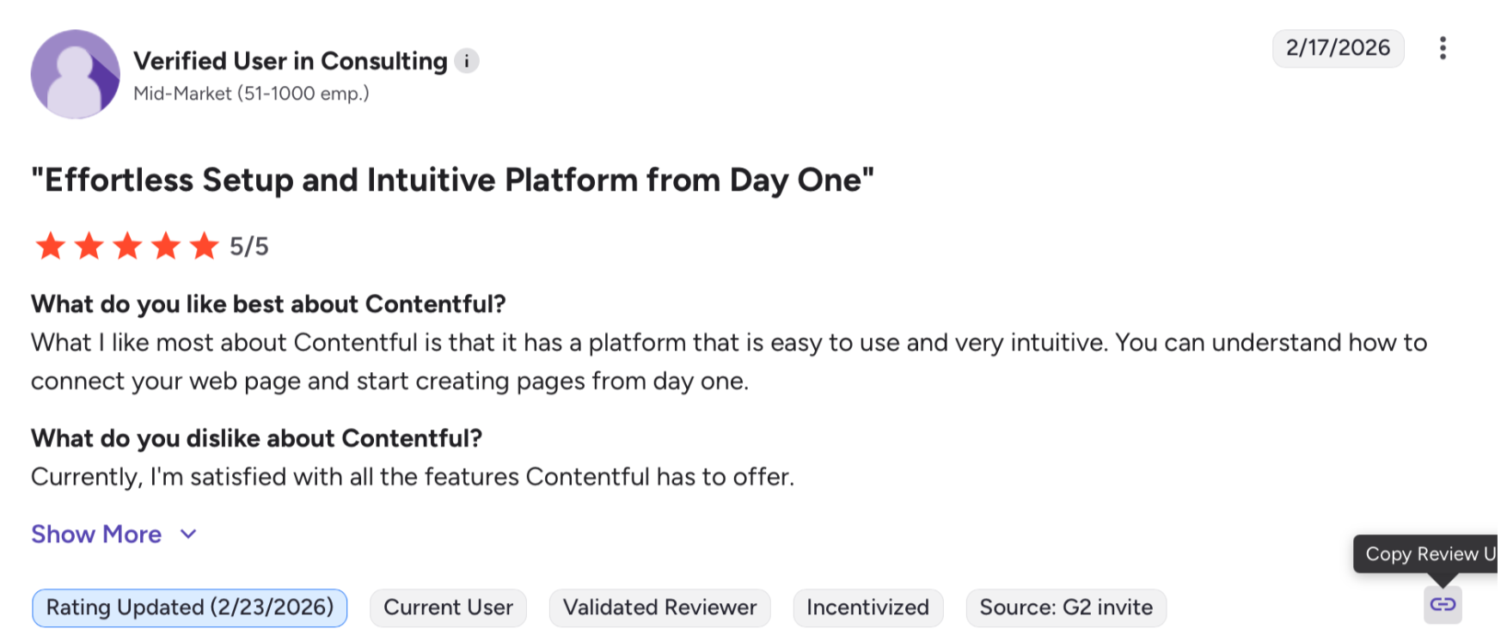Click the Validated Reviewer tag
This screenshot has height=641, width=1501.
[x=659, y=607]
